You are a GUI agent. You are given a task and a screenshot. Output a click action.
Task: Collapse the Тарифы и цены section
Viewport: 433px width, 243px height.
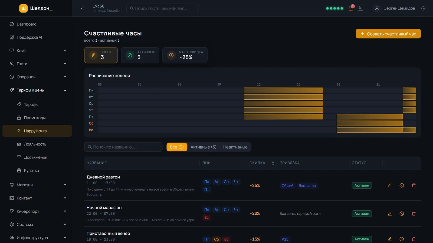[x=37, y=90]
